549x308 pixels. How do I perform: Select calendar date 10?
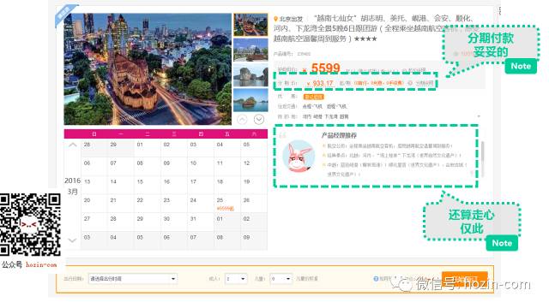[200, 167]
